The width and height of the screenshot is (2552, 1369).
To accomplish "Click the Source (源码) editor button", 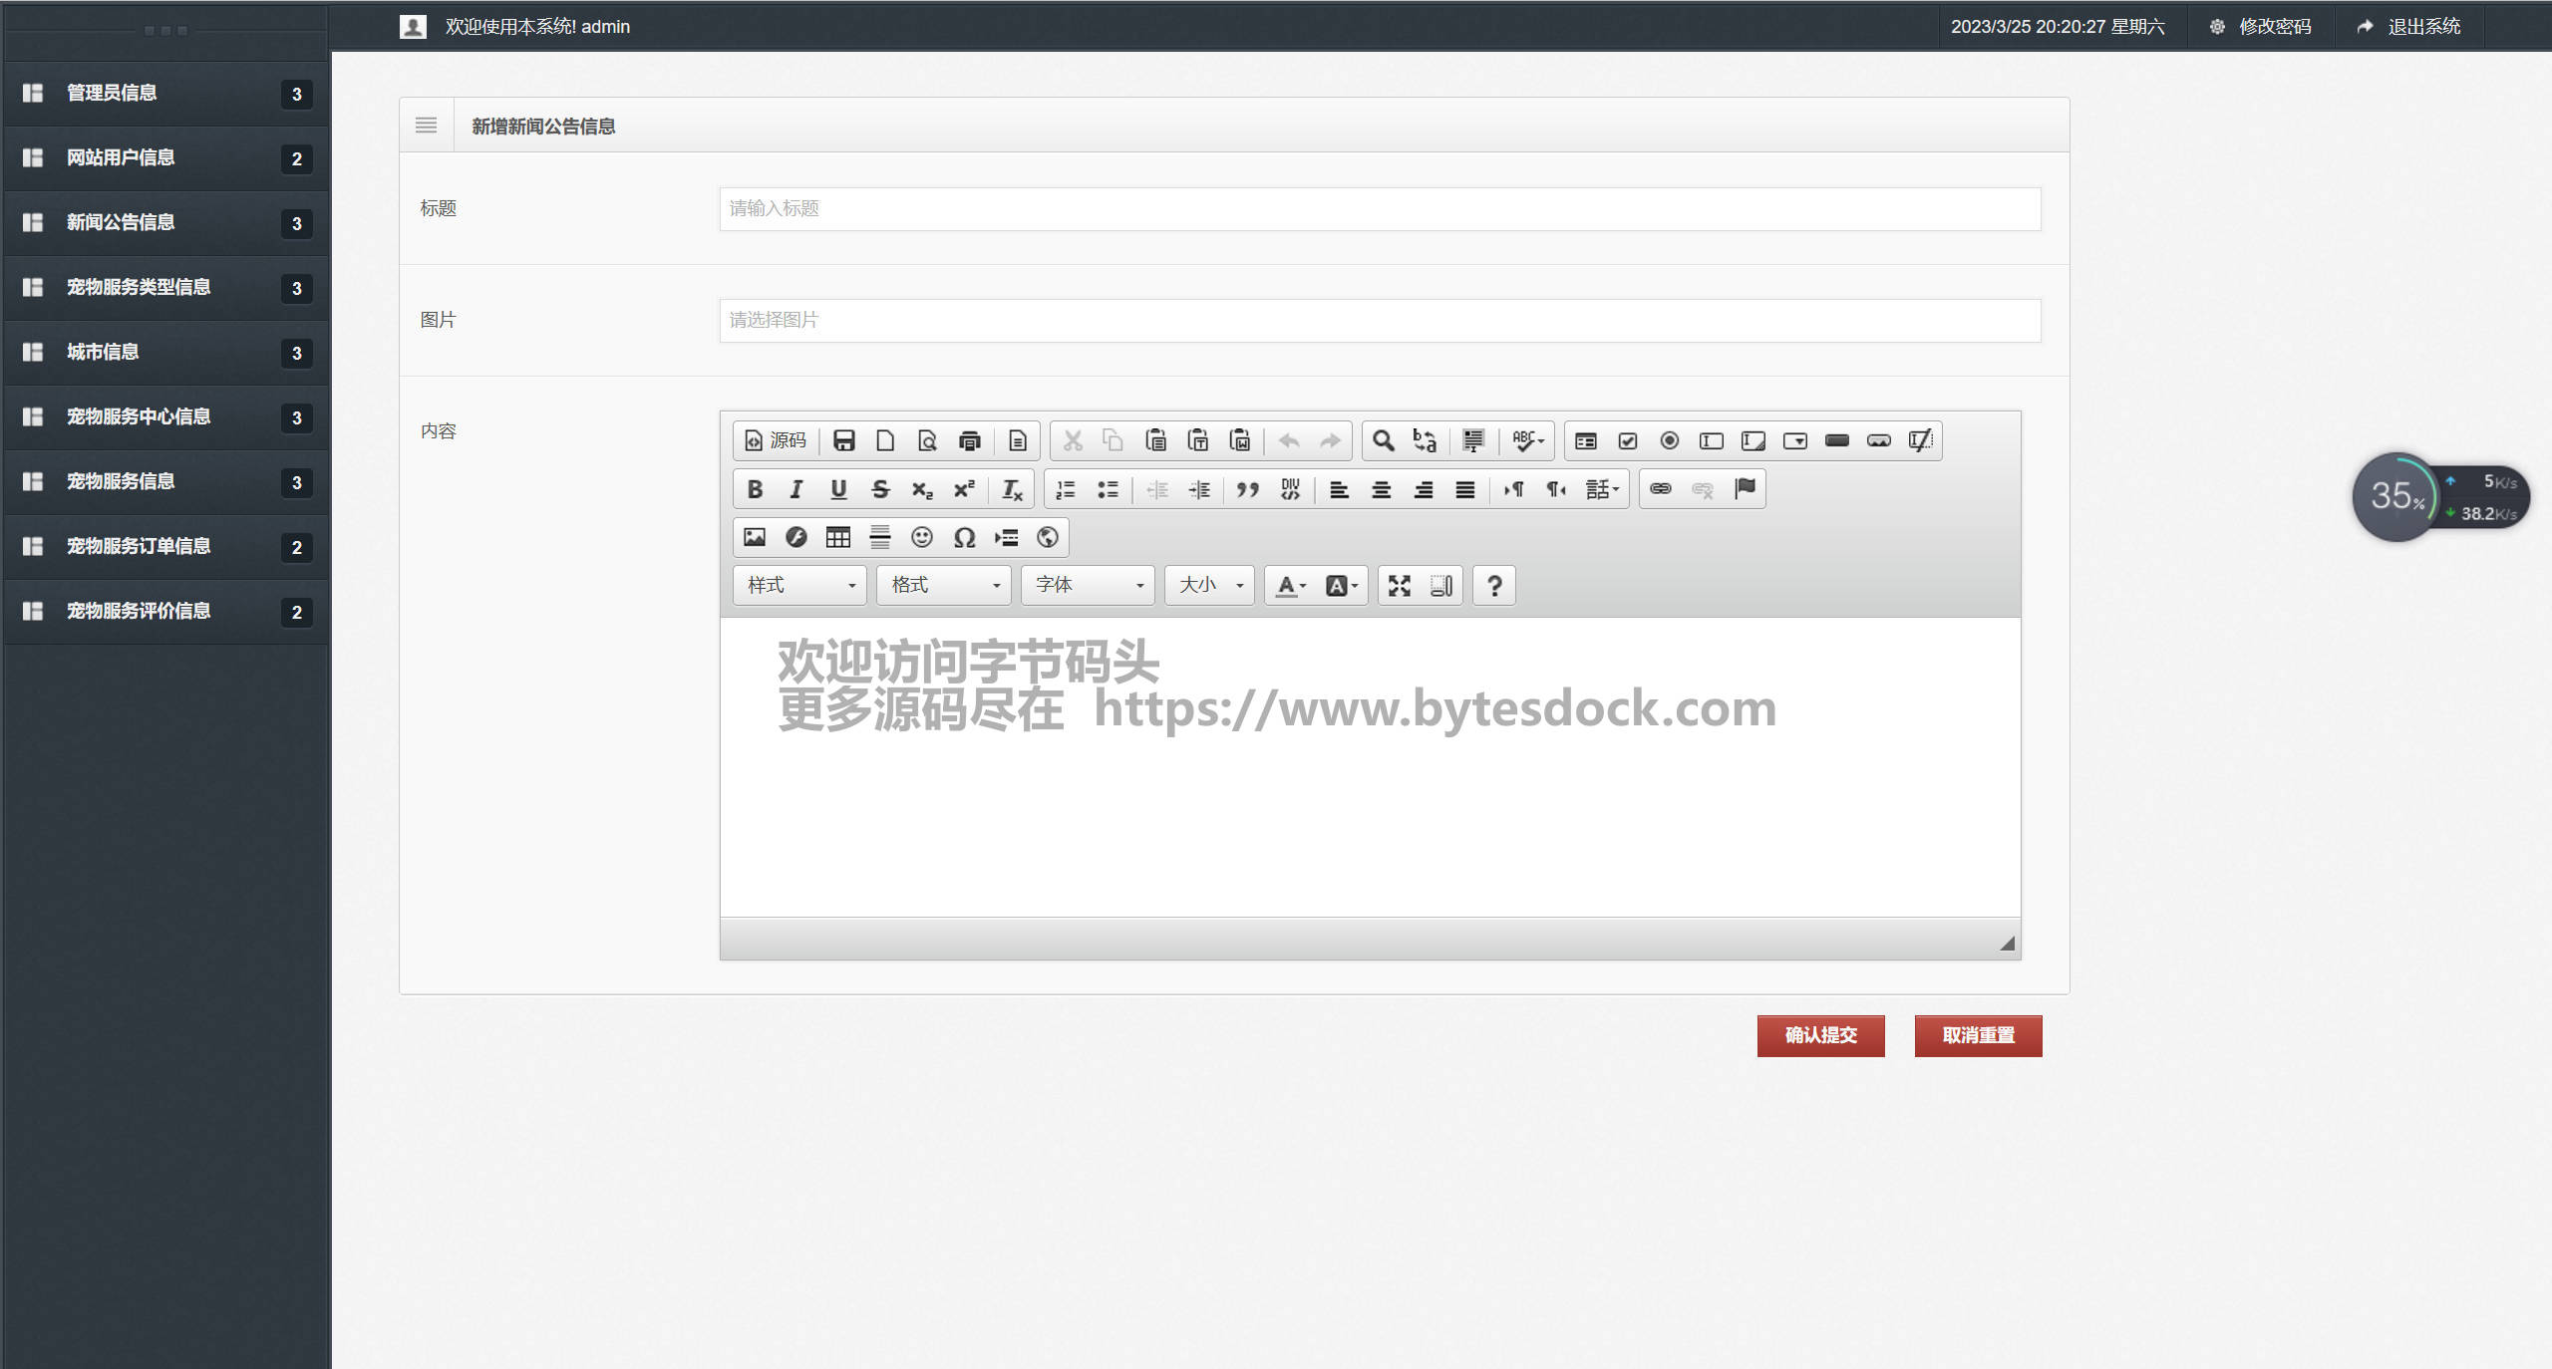I will pyautogui.click(x=776, y=440).
